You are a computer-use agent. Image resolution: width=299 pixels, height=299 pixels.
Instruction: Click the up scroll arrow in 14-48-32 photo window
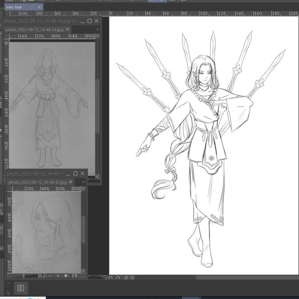[x=83, y=189]
